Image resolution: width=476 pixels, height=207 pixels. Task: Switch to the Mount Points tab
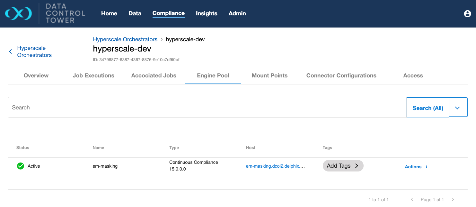(x=269, y=76)
